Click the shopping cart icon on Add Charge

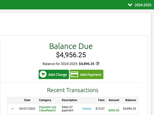coord(43,74)
